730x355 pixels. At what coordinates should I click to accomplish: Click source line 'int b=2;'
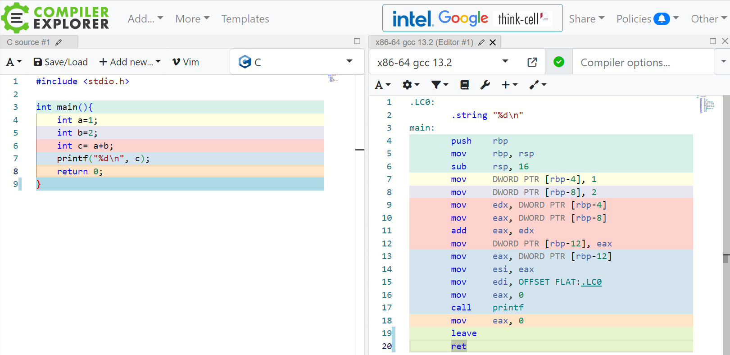[77, 133]
